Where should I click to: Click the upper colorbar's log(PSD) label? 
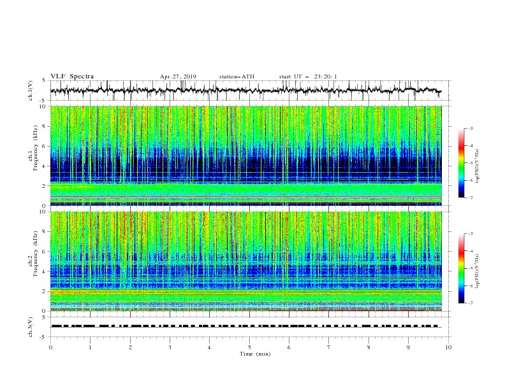477,166
